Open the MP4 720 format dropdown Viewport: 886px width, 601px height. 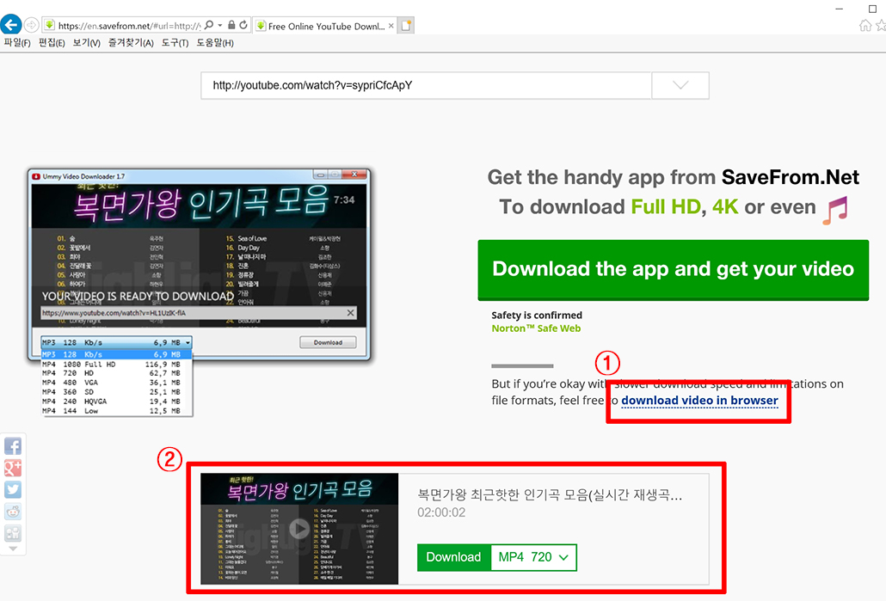point(534,557)
